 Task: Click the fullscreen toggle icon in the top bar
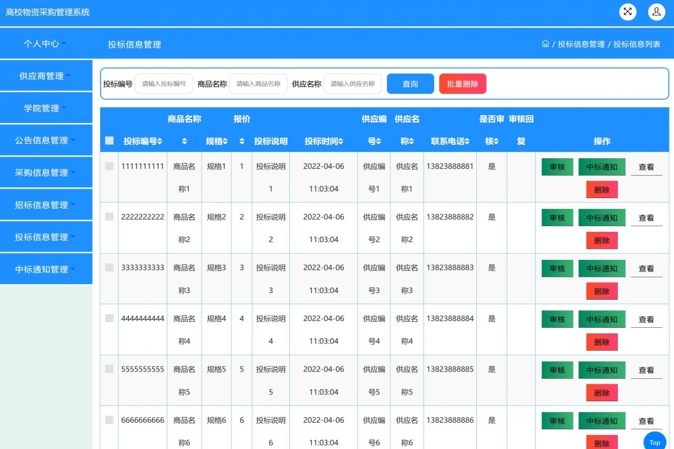click(627, 11)
